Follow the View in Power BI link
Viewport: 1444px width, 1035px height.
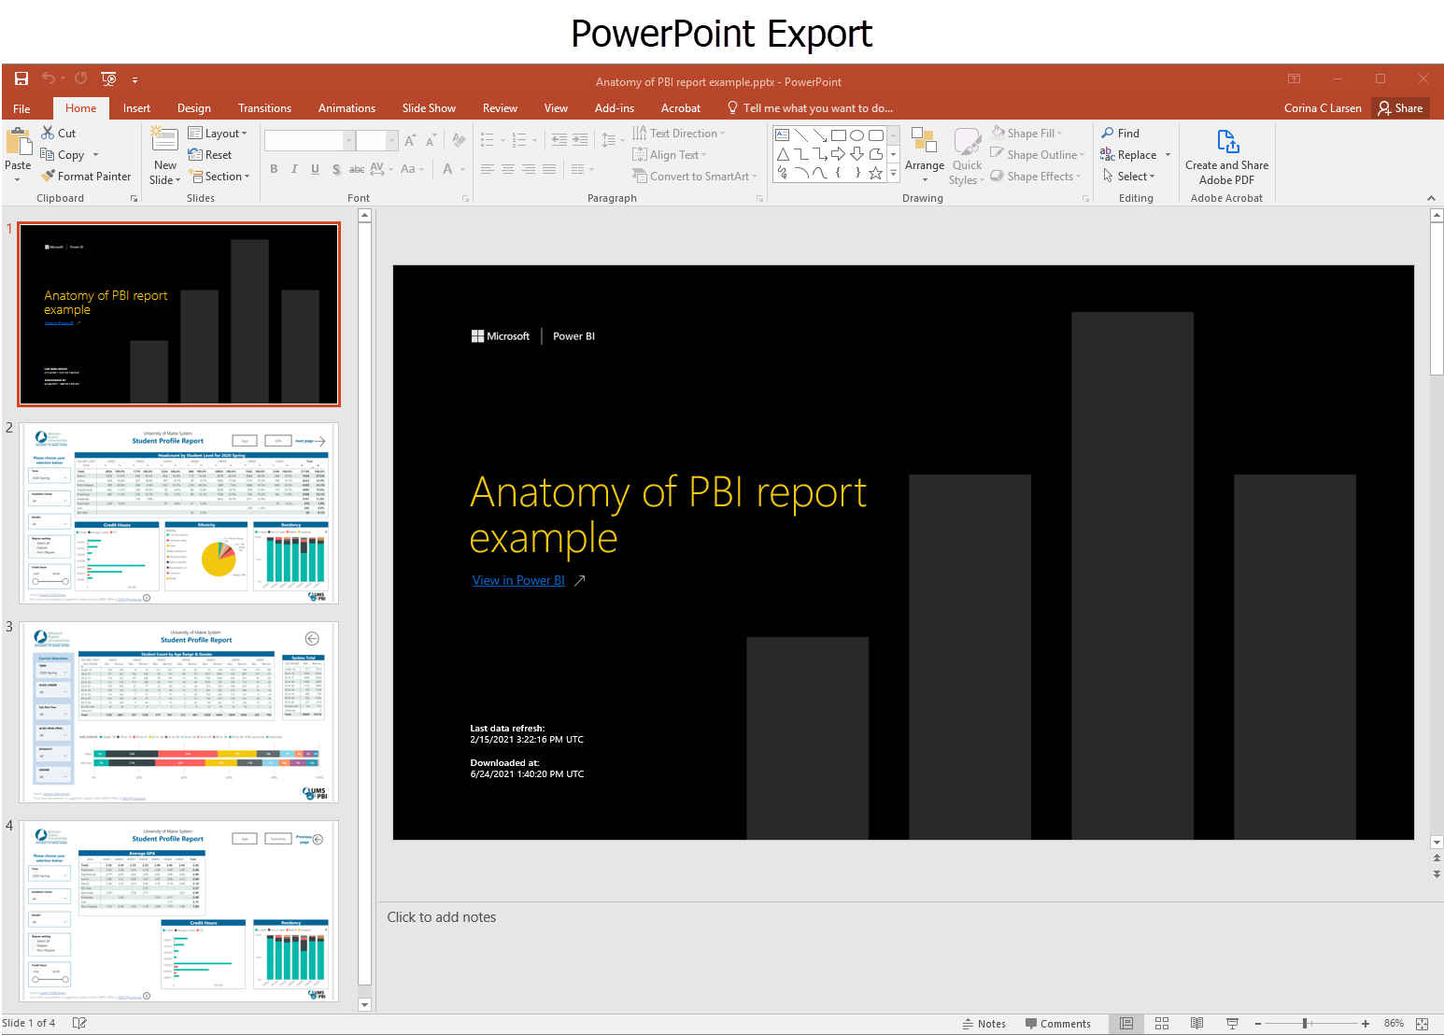pos(518,580)
